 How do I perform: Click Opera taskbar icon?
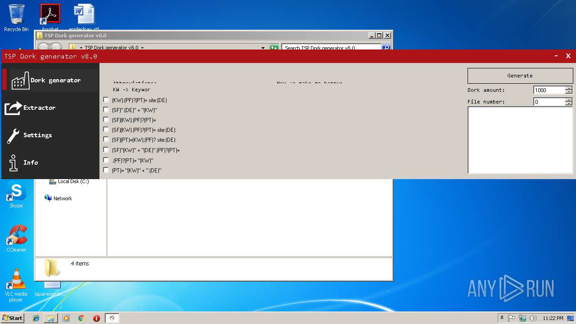pyautogui.click(x=96, y=318)
